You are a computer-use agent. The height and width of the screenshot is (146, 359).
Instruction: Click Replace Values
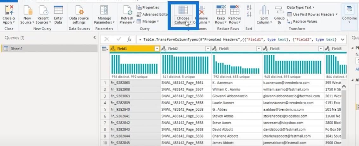pos(302,21)
